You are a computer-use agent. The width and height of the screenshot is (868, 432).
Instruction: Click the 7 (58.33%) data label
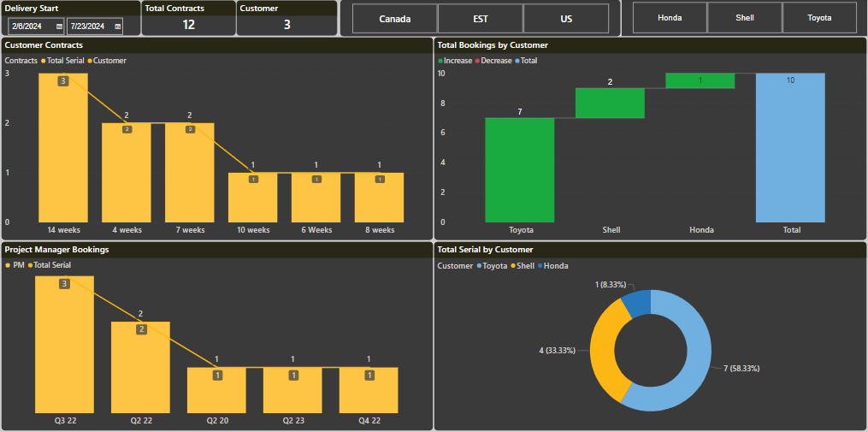pyautogui.click(x=741, y=369)
